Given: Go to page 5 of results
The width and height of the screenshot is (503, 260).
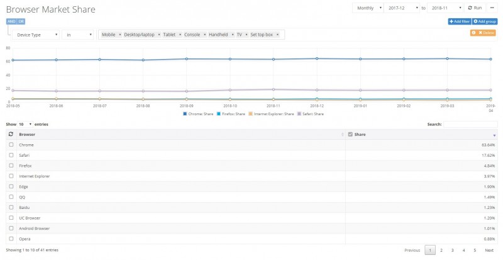Looking at the screenshot, I should (x=475, y=250).
